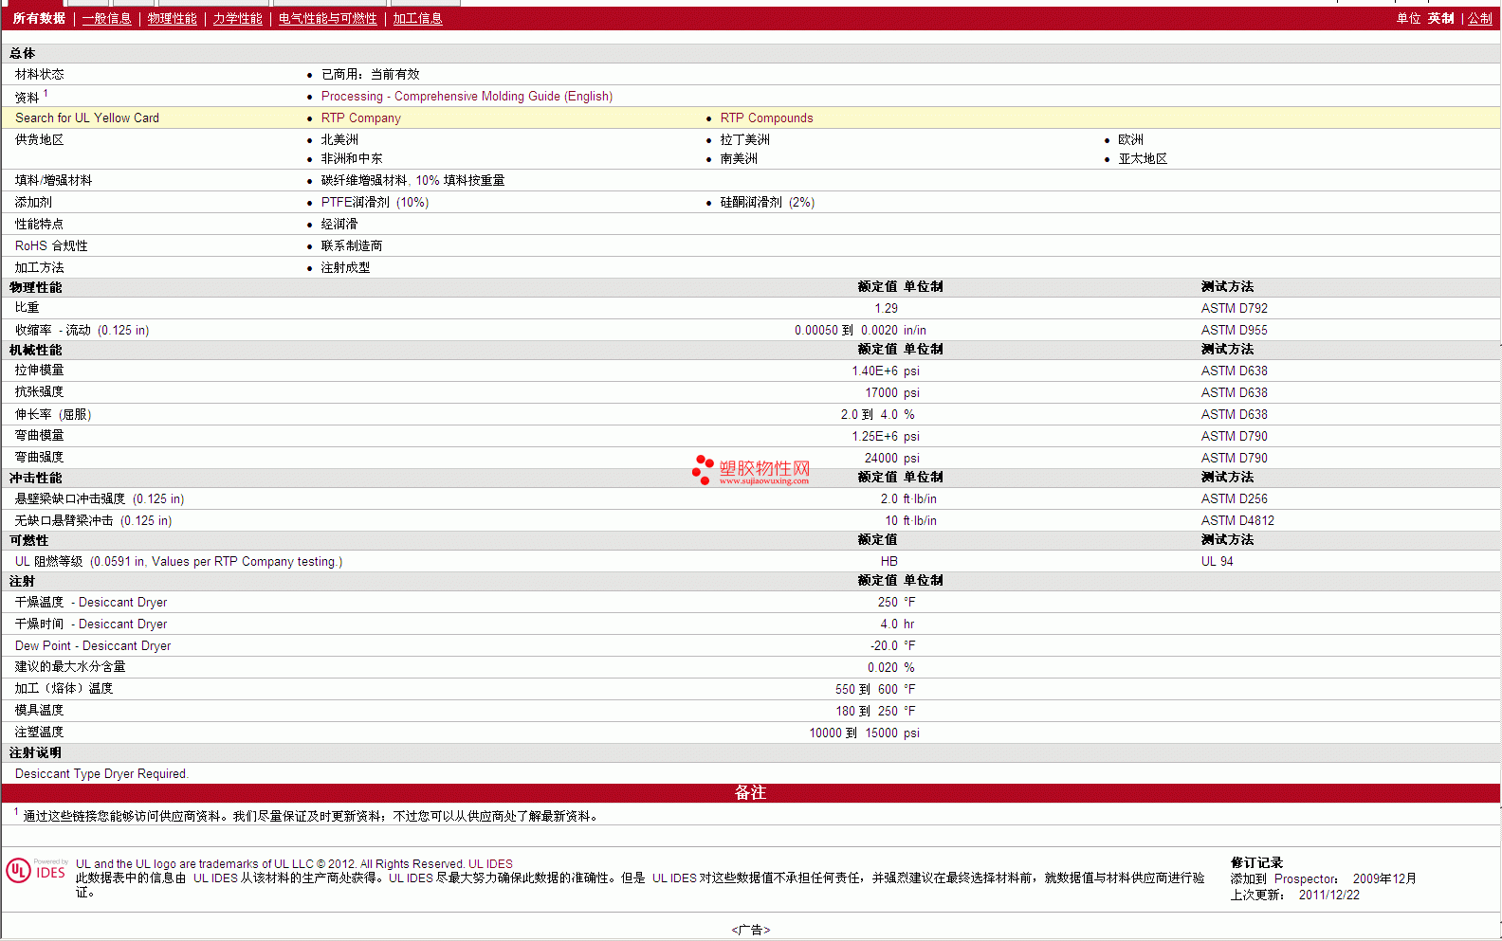
Task: Click the 联系制造商 RoHS entry
Action: click(352, 245)
